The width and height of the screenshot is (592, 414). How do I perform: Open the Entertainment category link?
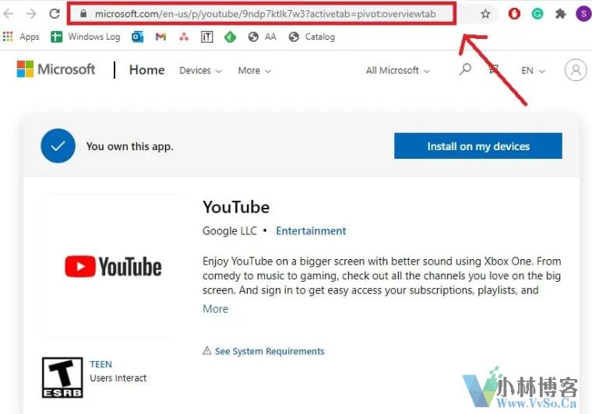[x=311, y=231]
